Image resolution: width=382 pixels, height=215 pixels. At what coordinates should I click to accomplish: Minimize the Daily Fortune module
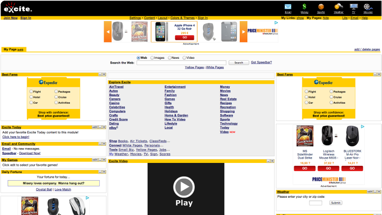tap(100, 172)
